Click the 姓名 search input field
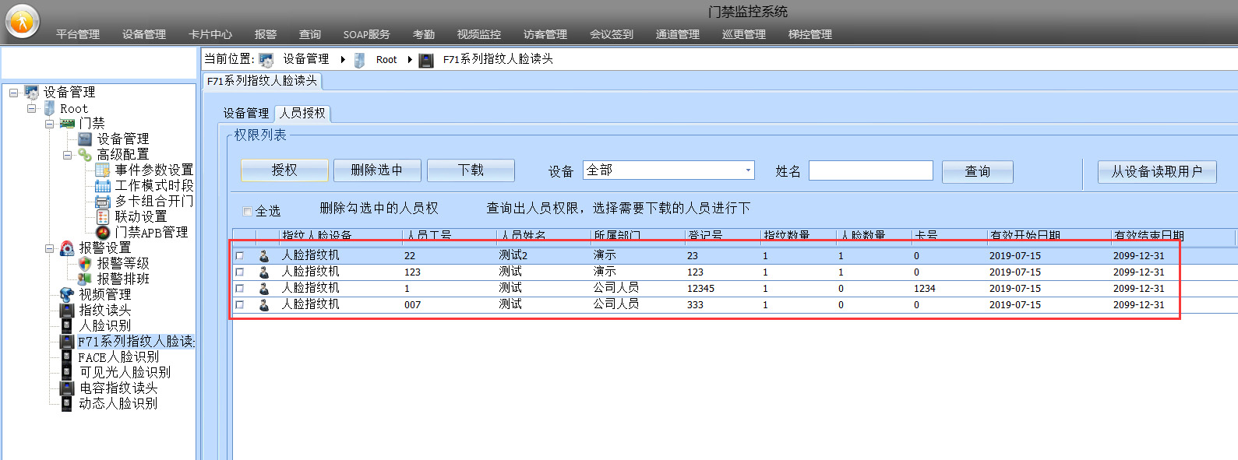 click(x=870, y=170)
